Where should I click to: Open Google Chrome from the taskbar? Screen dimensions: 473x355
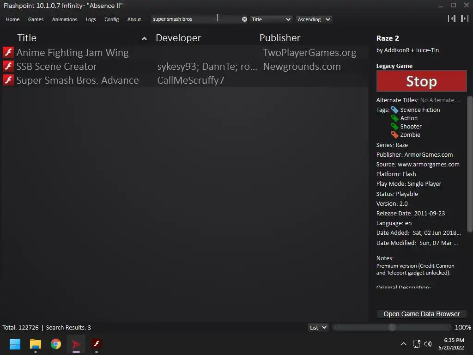tap(56, 344)
